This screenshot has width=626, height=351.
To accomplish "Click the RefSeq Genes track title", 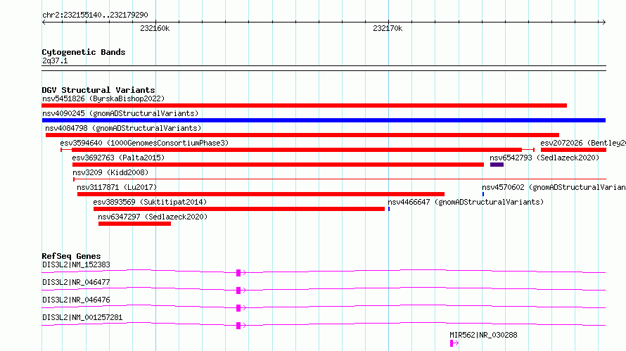I will coord(71,256).
